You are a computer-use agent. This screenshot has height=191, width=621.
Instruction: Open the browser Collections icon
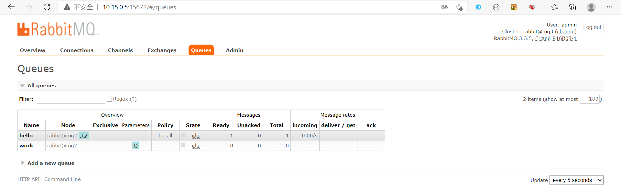point(572,7)
